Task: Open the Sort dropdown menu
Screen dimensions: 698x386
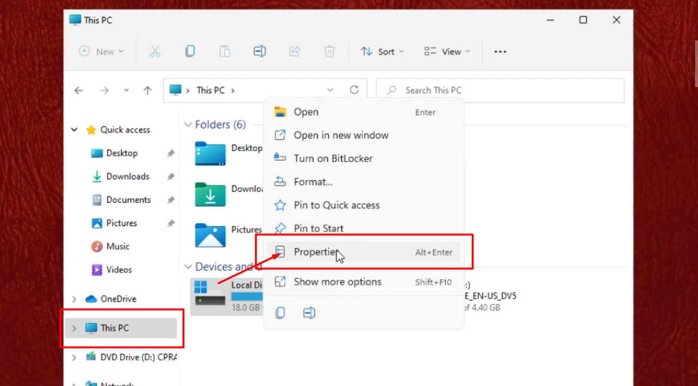Action: pyautogui.click(x=382, y=51)
